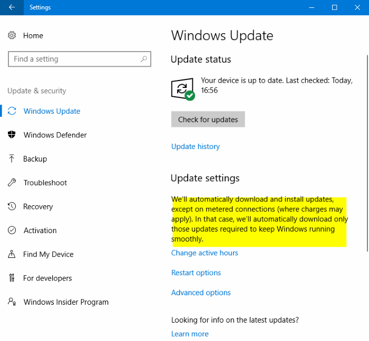Open Recovery options
369x341 pixels.
pos(38,207)
